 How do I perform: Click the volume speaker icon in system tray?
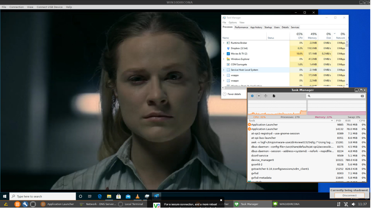coord(353,204)
